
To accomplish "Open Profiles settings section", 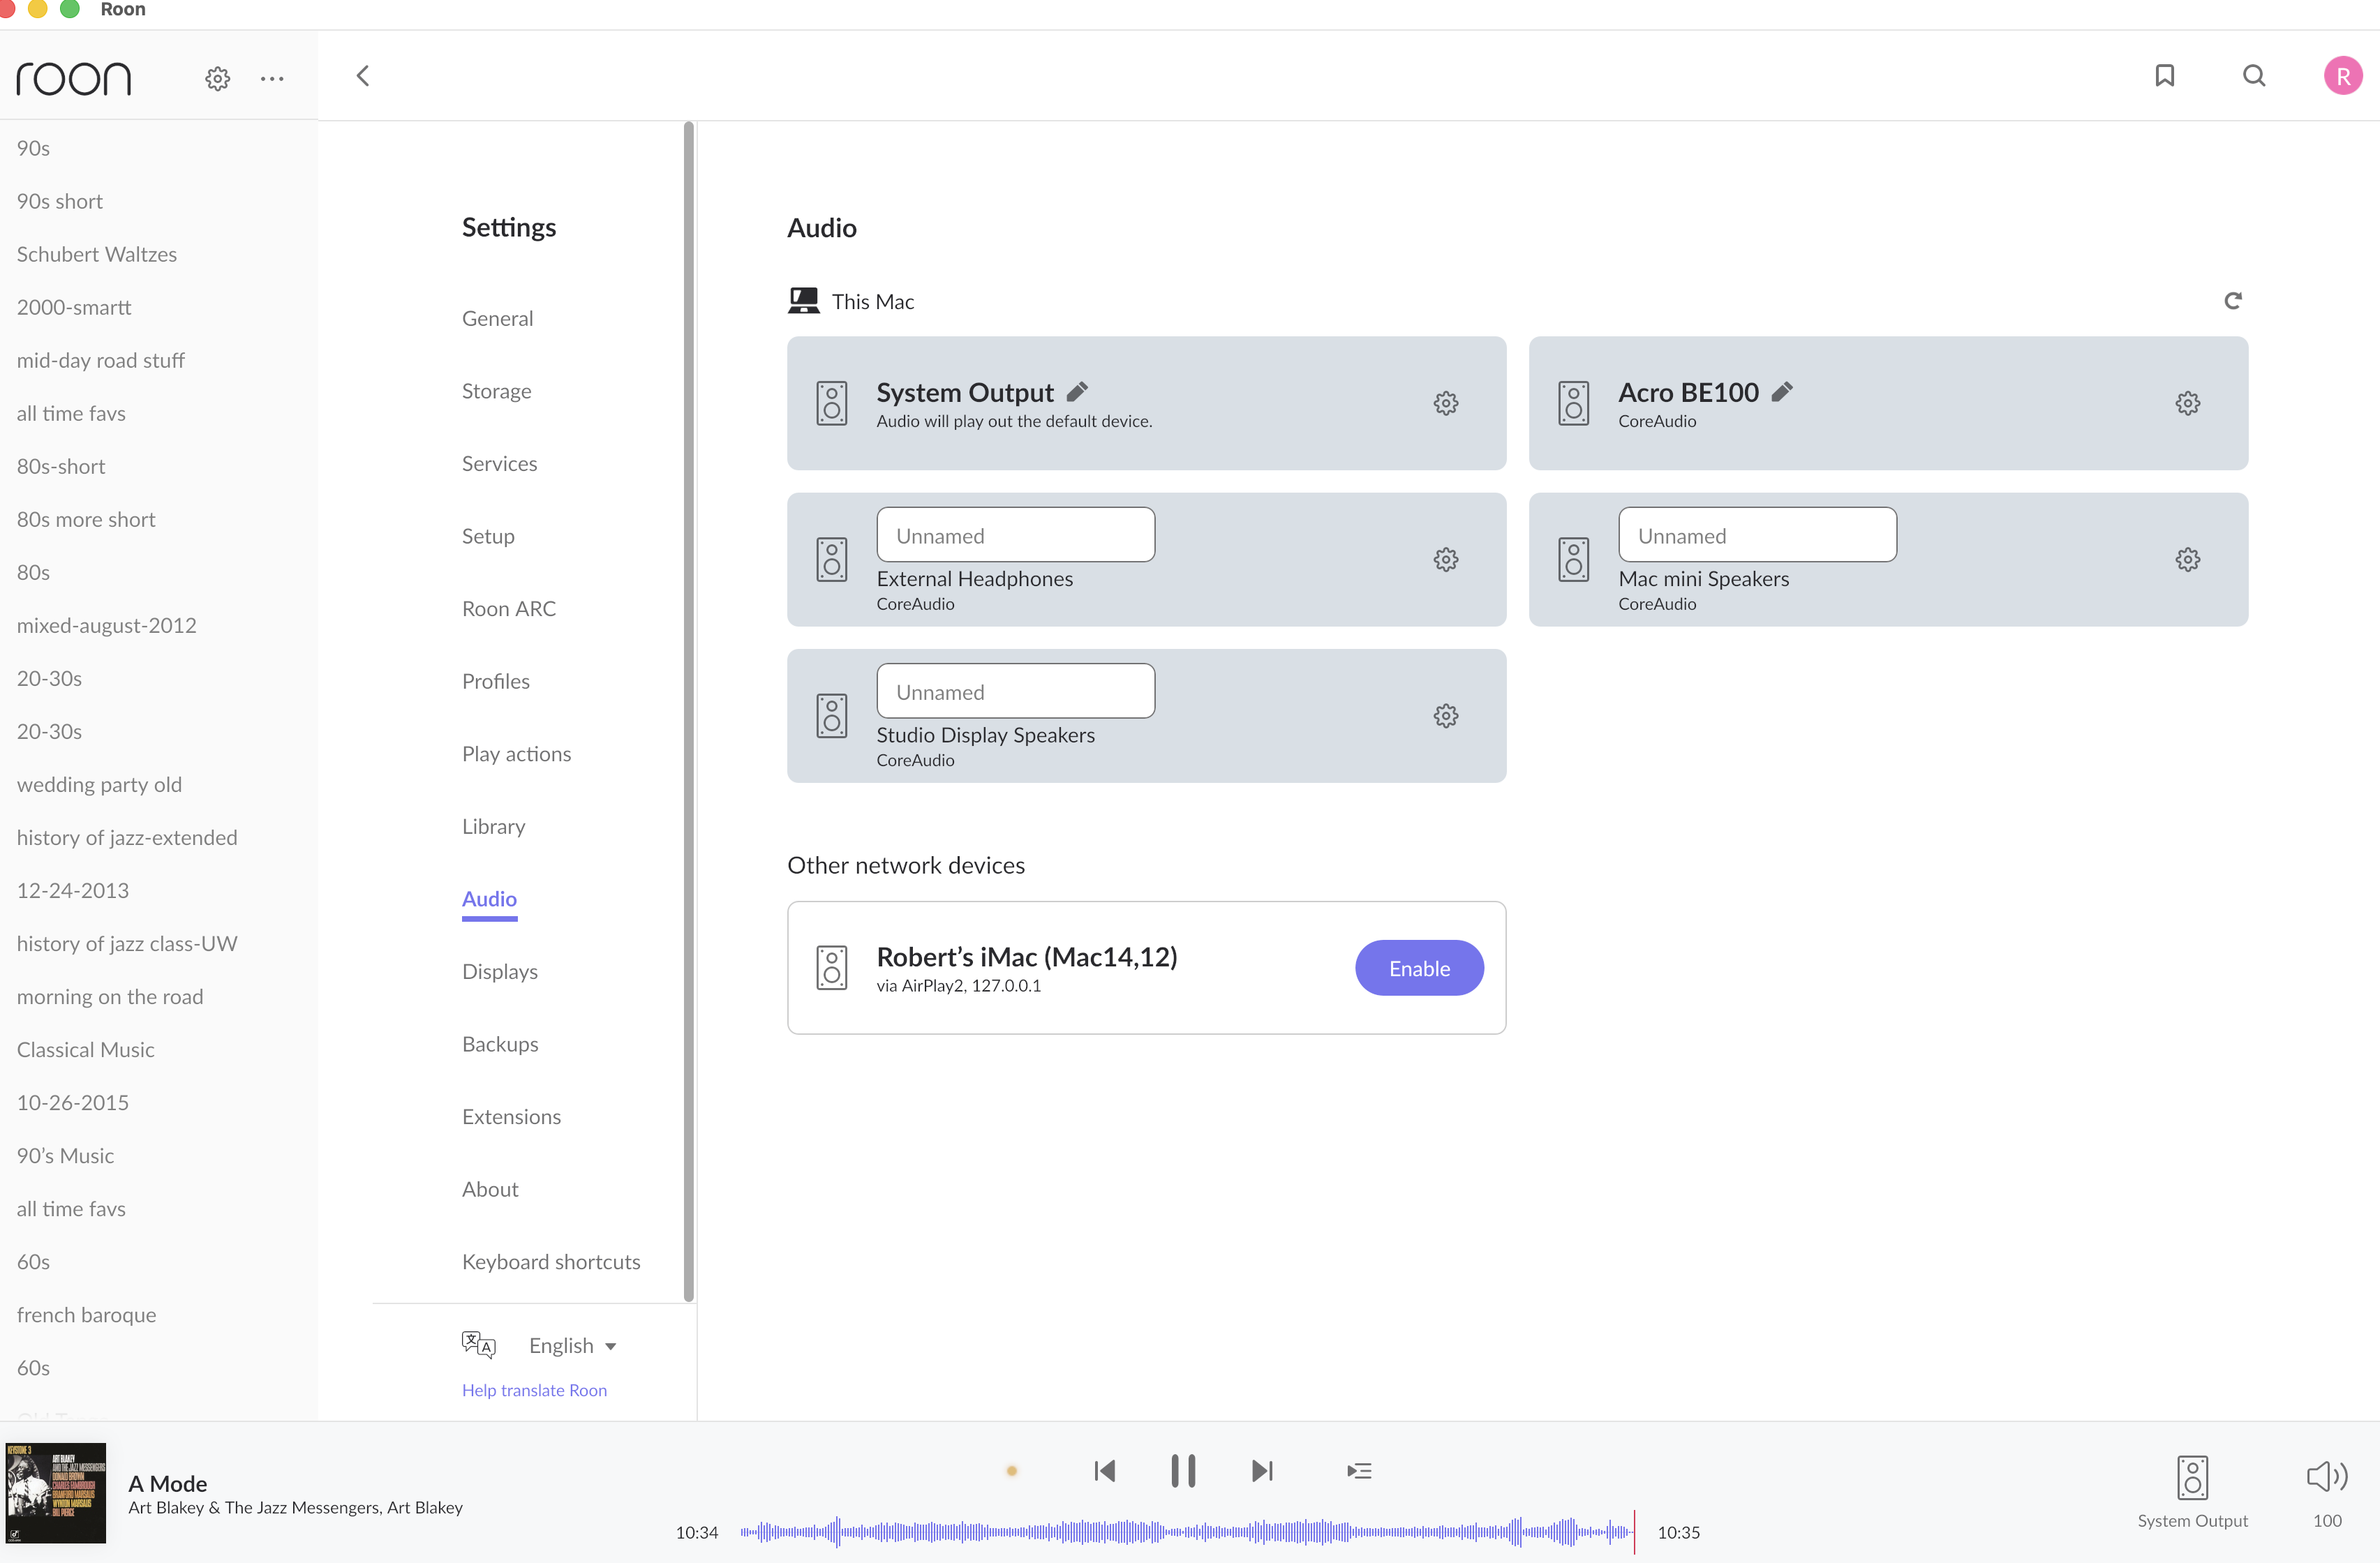I will 495,681.
